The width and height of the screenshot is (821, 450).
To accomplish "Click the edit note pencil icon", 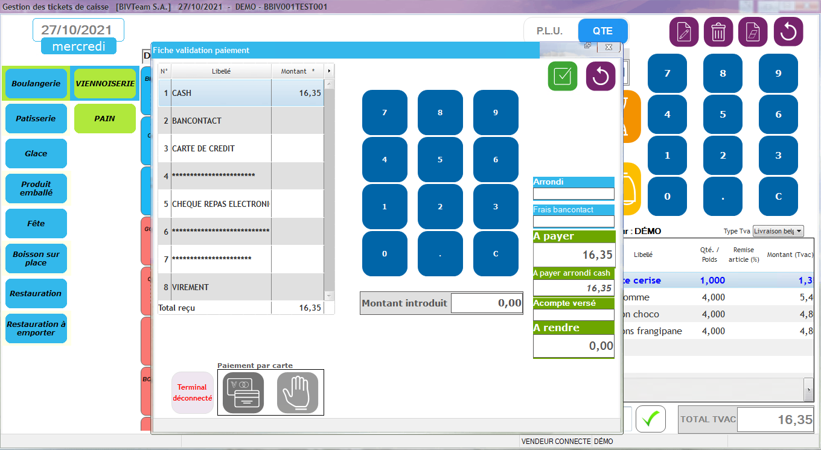I will point(684,32).
